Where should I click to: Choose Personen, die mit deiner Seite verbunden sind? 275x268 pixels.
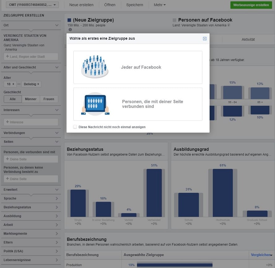click(x=138, y=104)
